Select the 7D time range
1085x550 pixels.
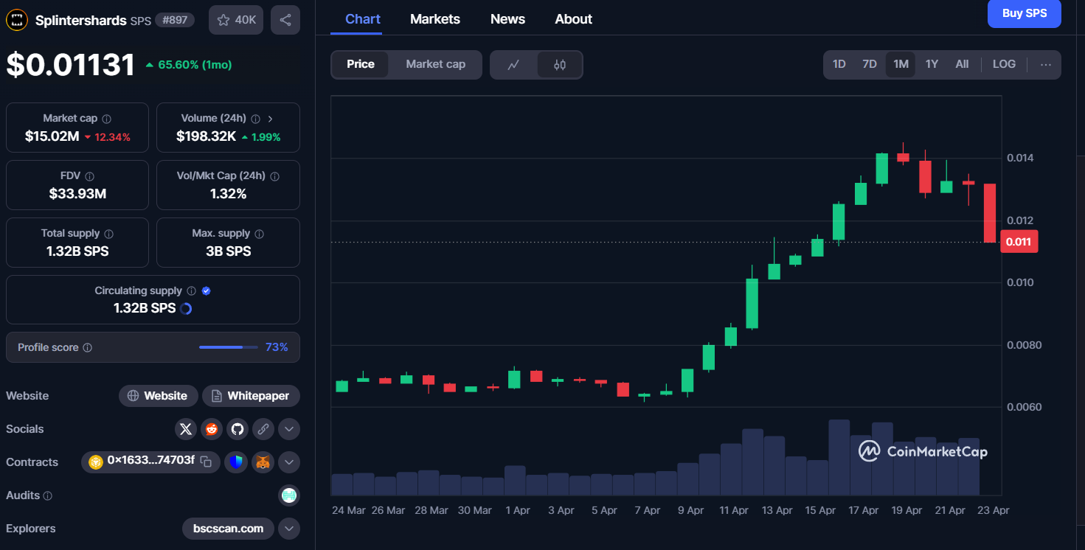870,64
